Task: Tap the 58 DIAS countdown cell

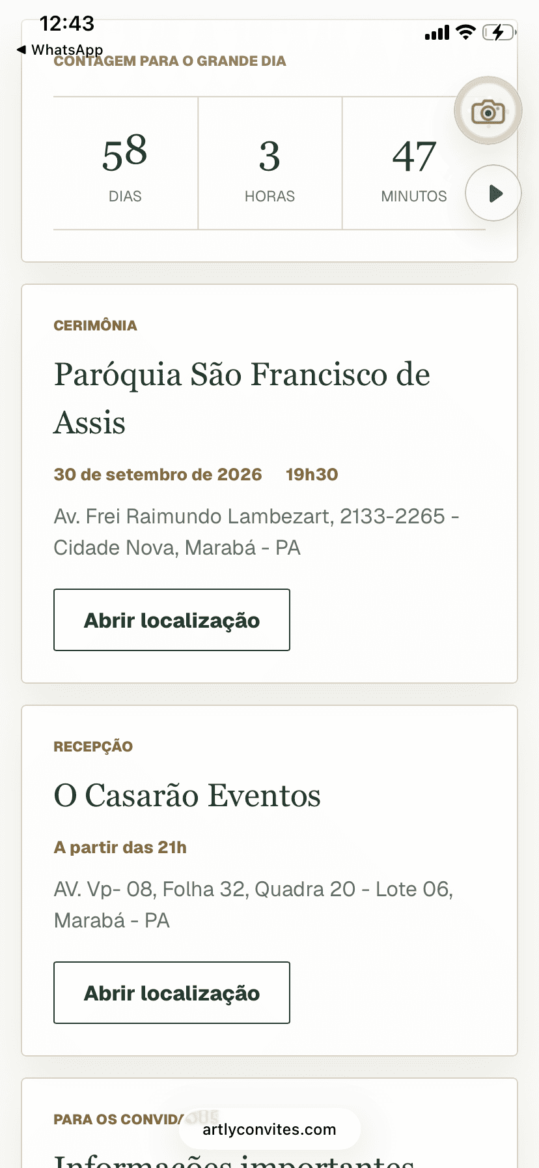Action: [x=126, y=163]
